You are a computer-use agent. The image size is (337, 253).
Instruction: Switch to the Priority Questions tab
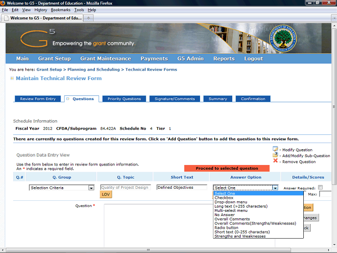pyautogui.click(x=124, y=99)
